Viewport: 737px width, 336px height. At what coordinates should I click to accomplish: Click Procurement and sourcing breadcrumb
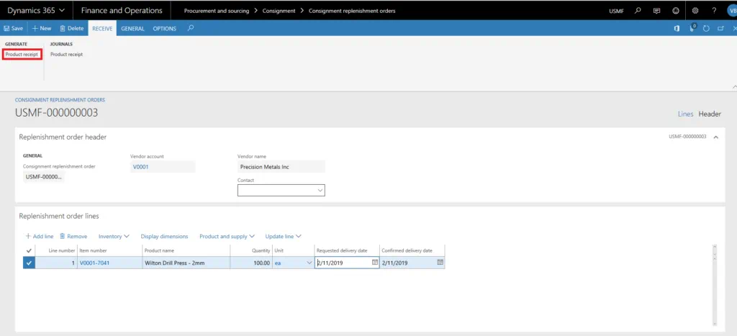point(216,11)
